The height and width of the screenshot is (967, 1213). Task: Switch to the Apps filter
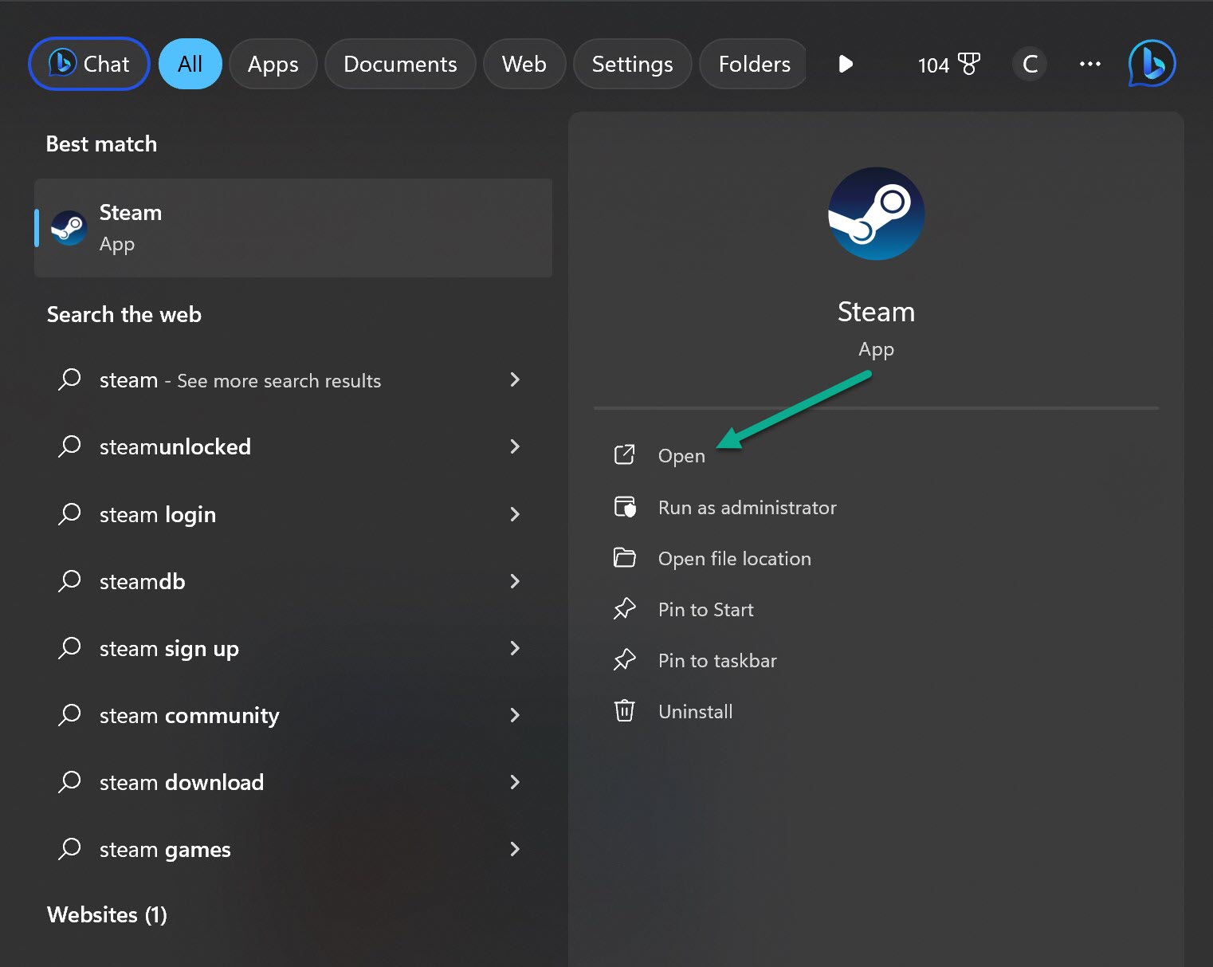click(x=273, y=64)
